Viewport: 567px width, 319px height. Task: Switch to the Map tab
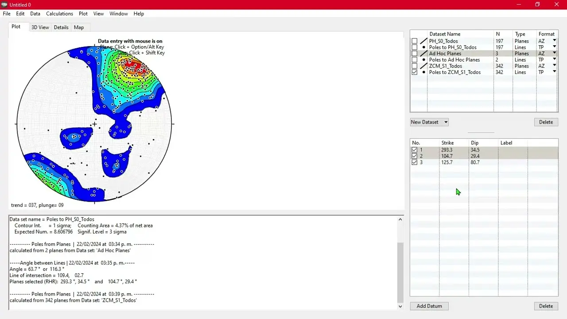[78, 27]
